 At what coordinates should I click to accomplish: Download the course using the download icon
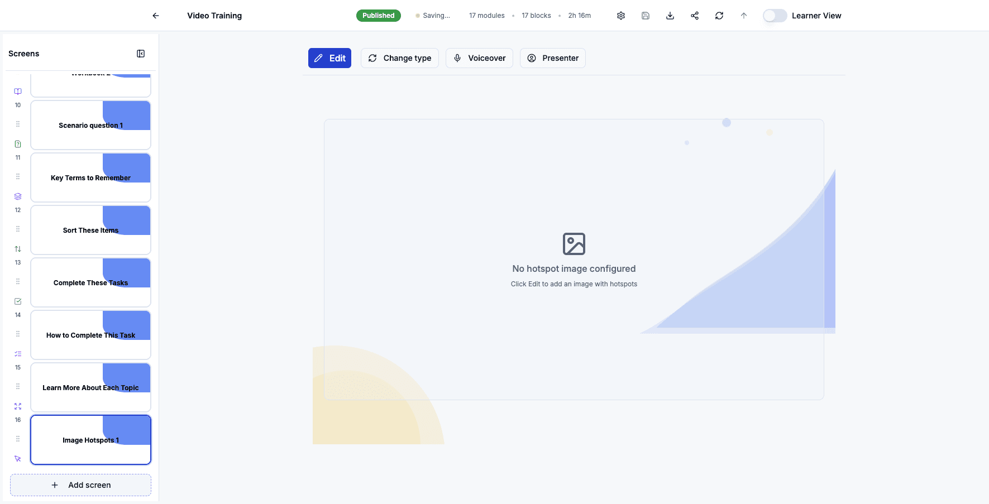670,15
